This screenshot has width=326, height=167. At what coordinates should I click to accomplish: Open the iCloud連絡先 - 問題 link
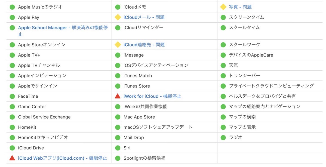(144, 44)
